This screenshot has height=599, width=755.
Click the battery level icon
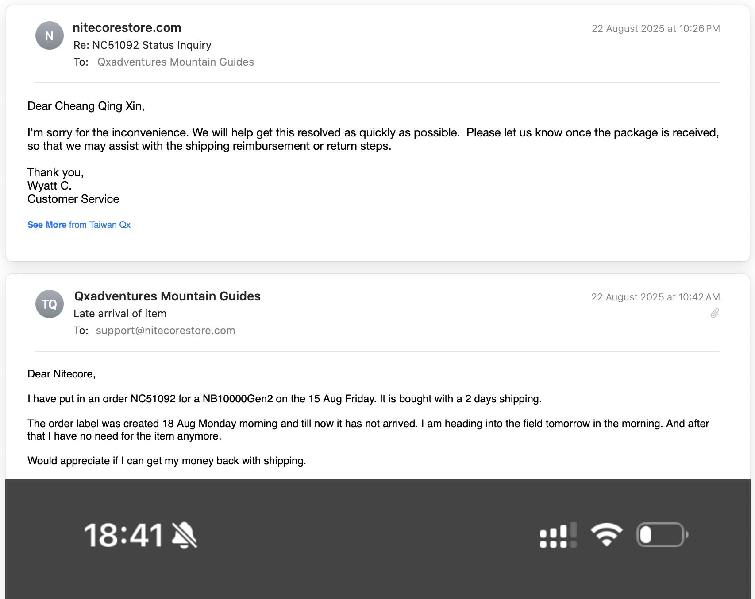662,535
